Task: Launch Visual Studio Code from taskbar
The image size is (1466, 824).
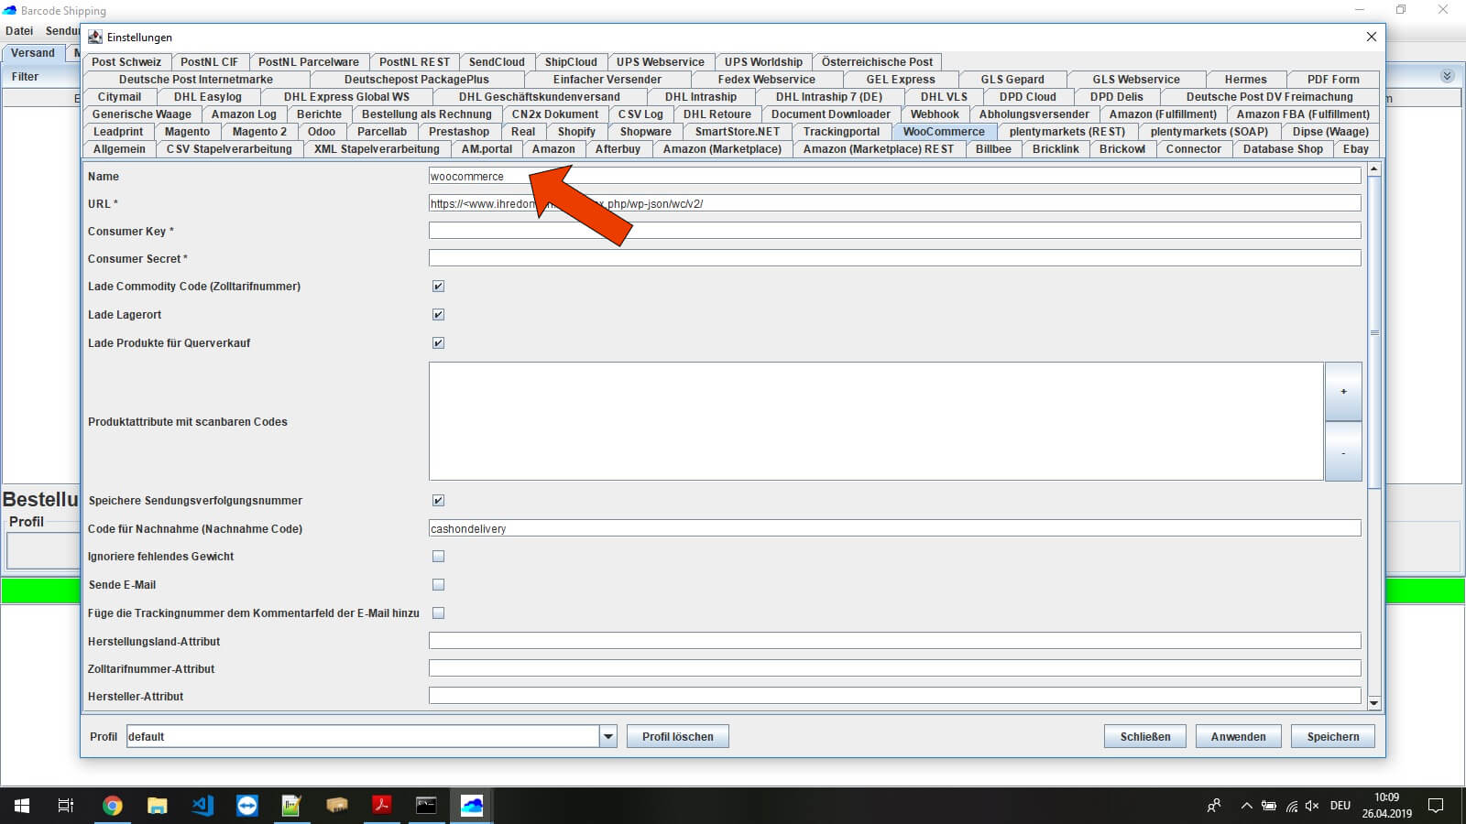Action: click(202, 806)
